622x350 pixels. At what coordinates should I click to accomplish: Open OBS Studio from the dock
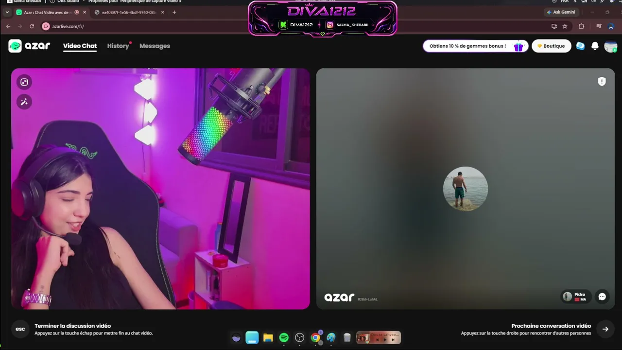(299, 338)
